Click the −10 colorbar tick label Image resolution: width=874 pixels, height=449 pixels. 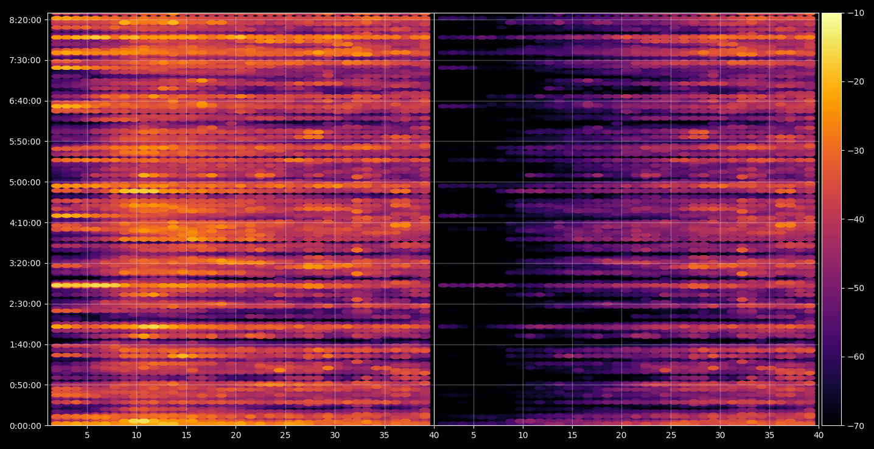pos(855,13)
